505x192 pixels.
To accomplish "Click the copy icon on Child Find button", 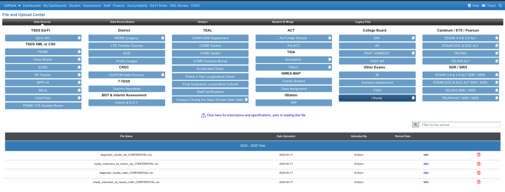I will (79, 98).
